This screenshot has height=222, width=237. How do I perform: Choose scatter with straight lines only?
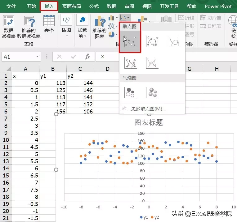152,63
